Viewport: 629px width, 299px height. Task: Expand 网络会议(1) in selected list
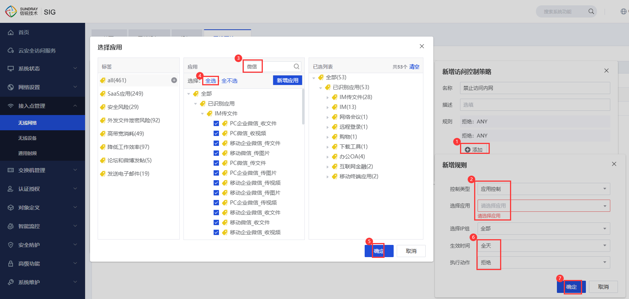[328, 117]
